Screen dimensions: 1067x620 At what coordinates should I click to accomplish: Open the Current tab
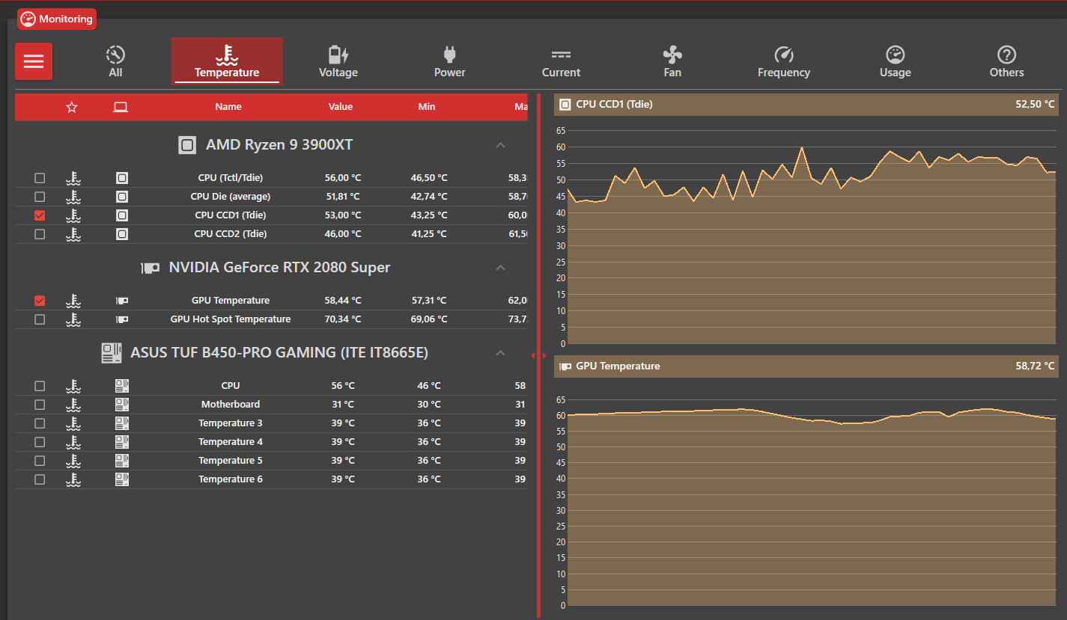coord(561,61)
